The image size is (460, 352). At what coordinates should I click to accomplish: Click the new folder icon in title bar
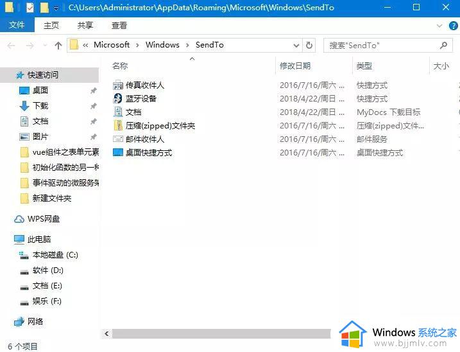44,8
